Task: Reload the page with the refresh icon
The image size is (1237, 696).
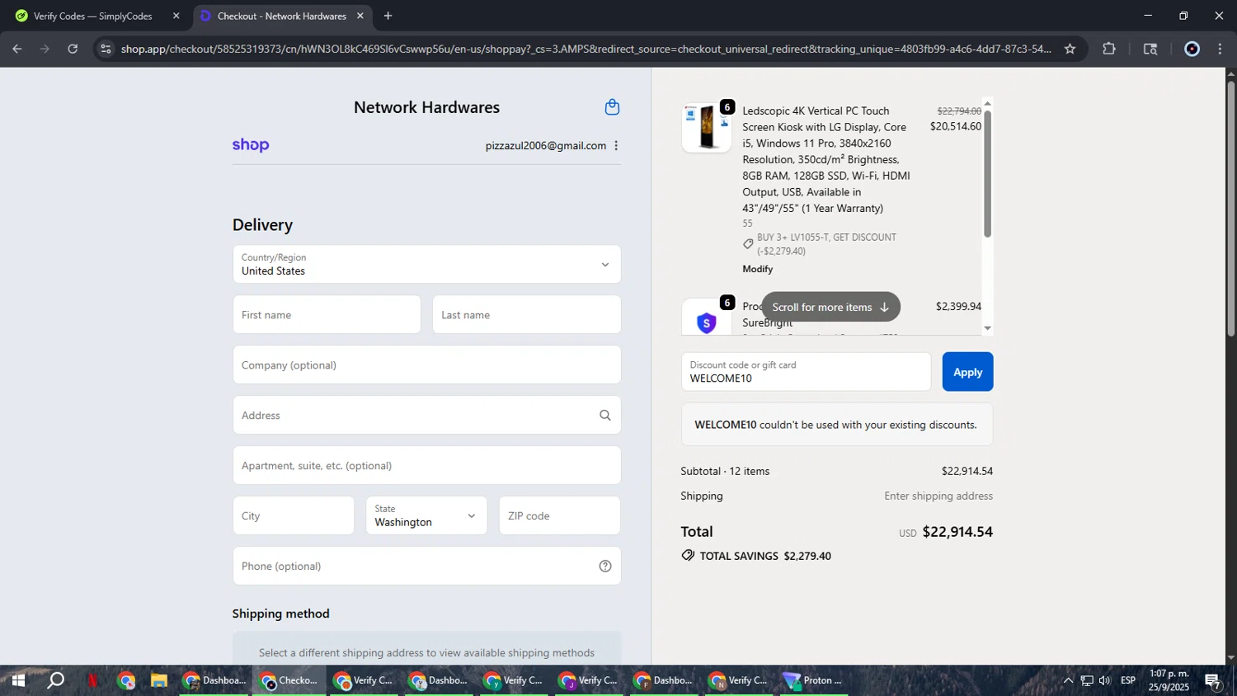Action: tap(73, 49)
